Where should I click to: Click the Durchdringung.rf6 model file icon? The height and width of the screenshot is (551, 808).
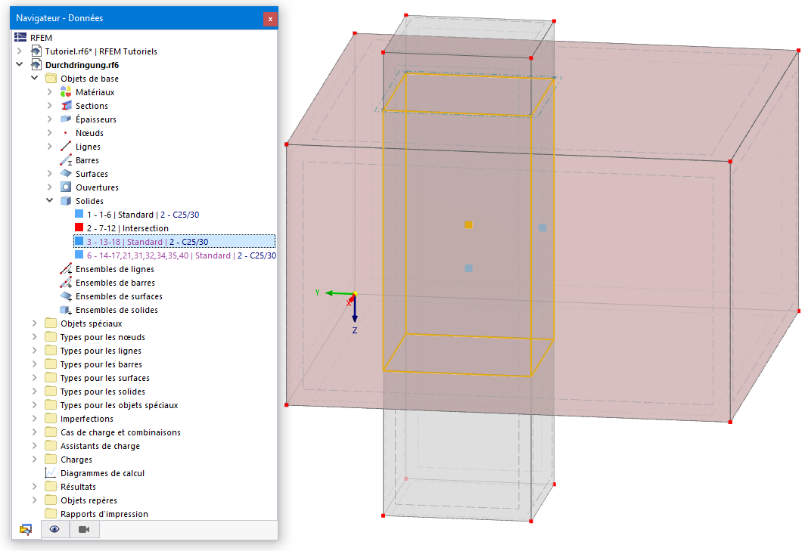click(36, 64)
